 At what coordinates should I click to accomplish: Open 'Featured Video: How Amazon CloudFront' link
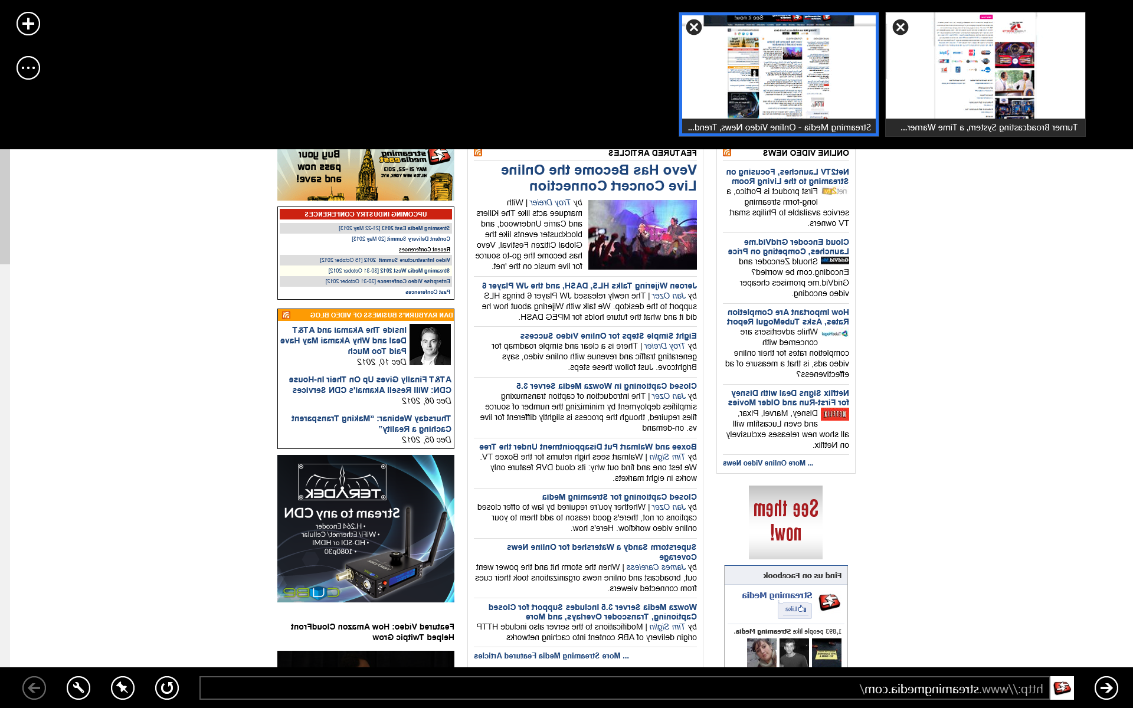tap(372, 632)
